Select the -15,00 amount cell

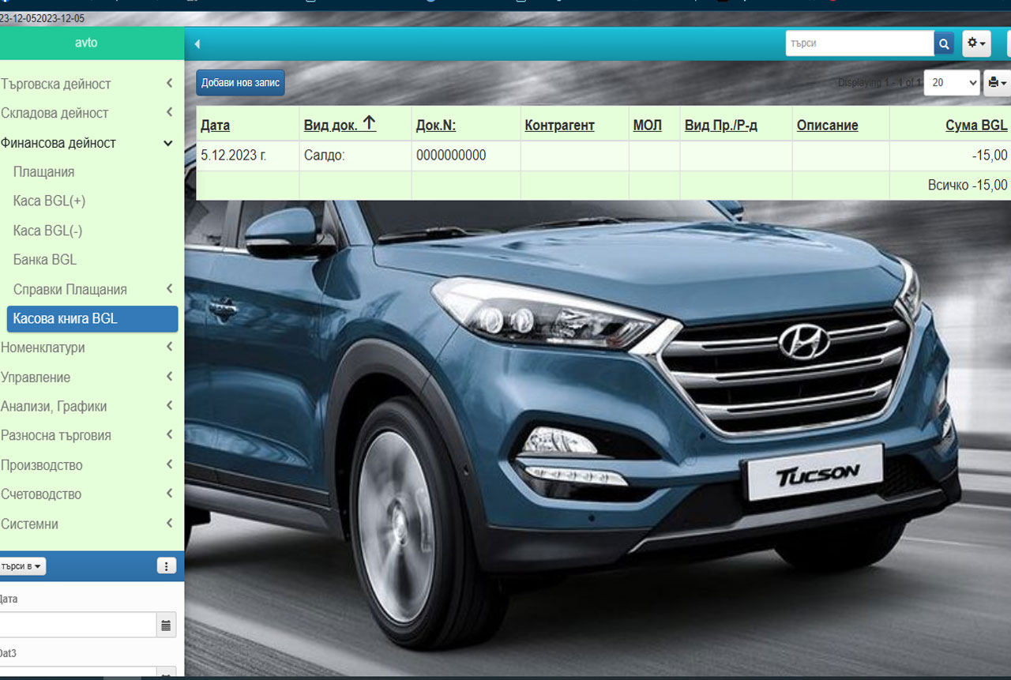click(x=950, y=156)
